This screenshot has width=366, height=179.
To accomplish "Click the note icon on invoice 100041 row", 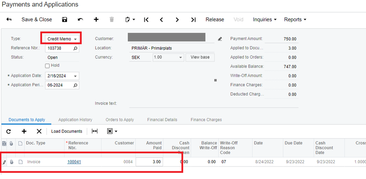I will 21,162.
